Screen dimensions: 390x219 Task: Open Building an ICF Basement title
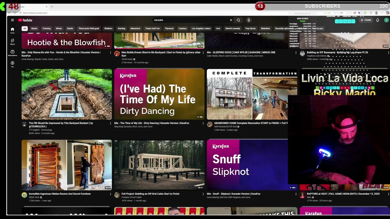pyautogui.click(x=337, y=52)
